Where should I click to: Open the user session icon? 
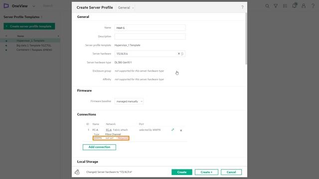click(x=304, y=6)
